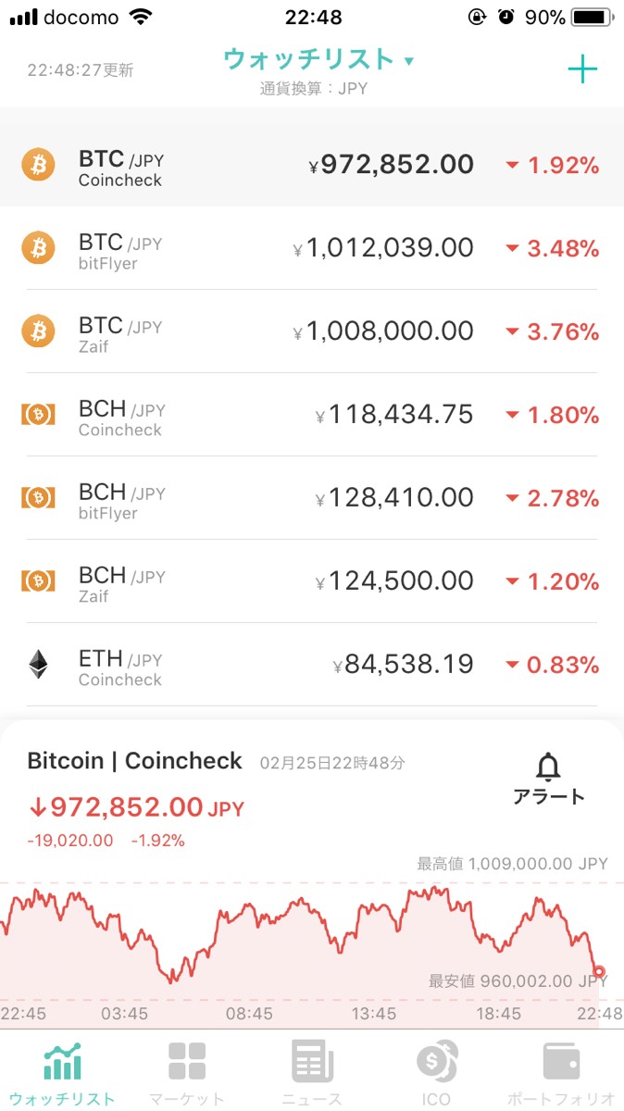This screenshot has width=624, height=1111.
Task: Open the alert bell for Bitcoin
Action: point(549,768)
